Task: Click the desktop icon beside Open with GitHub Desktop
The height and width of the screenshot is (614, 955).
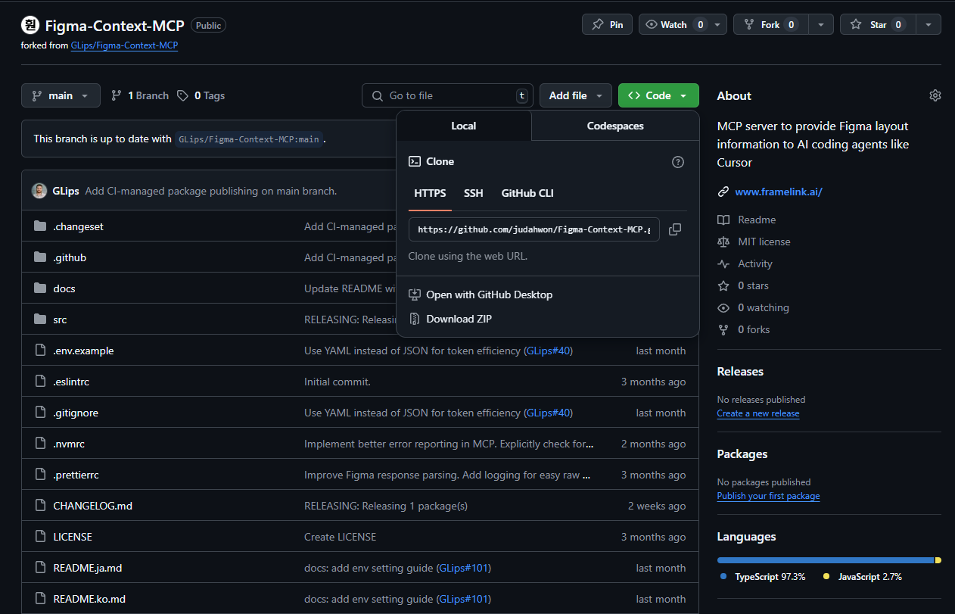Action: 415,295
